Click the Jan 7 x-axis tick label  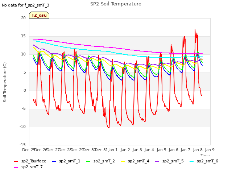185,150
